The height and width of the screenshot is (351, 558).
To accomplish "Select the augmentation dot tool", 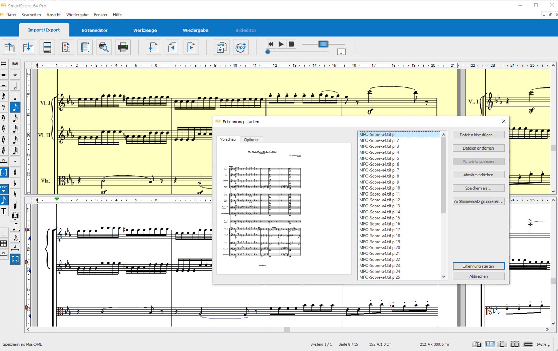I will [x=15, y=161].
